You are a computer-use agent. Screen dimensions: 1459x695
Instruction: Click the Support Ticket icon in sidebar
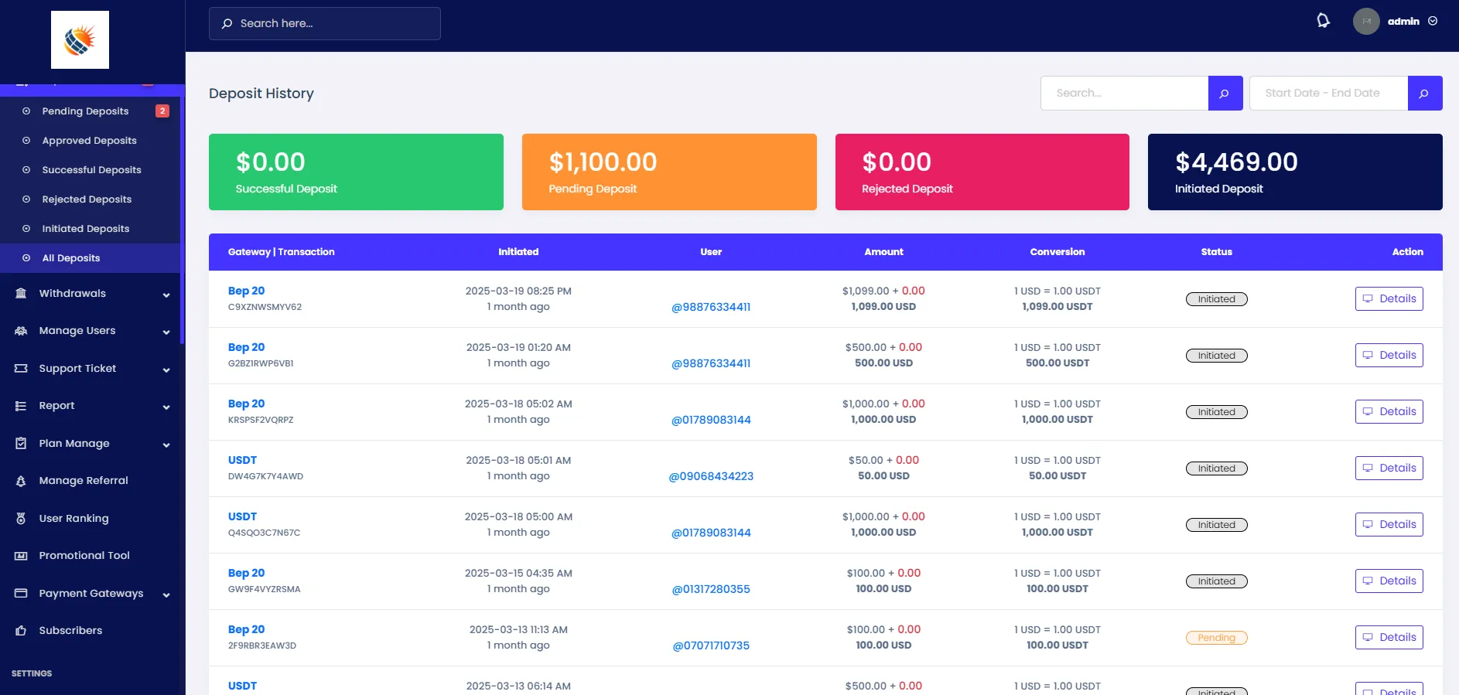pos(21,369)
